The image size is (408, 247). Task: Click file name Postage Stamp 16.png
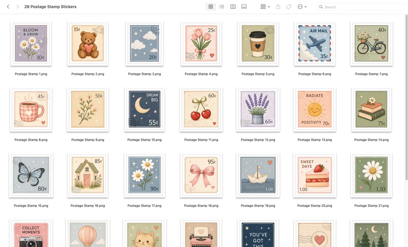88,206
